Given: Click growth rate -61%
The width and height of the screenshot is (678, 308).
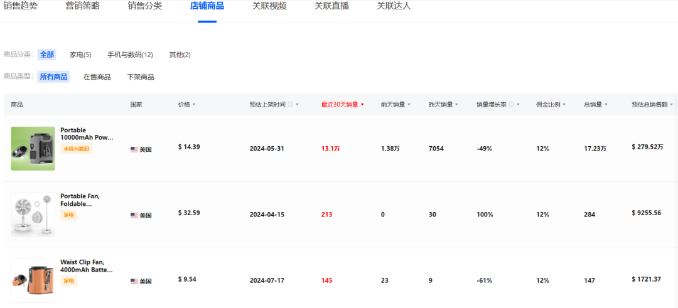Looking at the screenshot, I should (484, 280).
